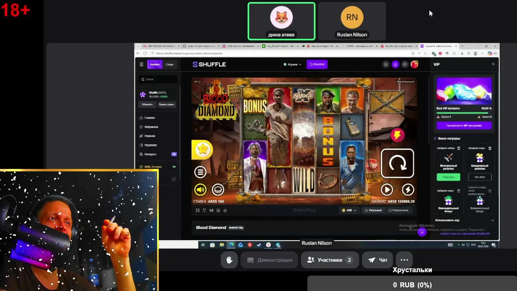Spin the reels with the big spin button
The height and width of the screenshot is (291, 517).
(397, 164)
